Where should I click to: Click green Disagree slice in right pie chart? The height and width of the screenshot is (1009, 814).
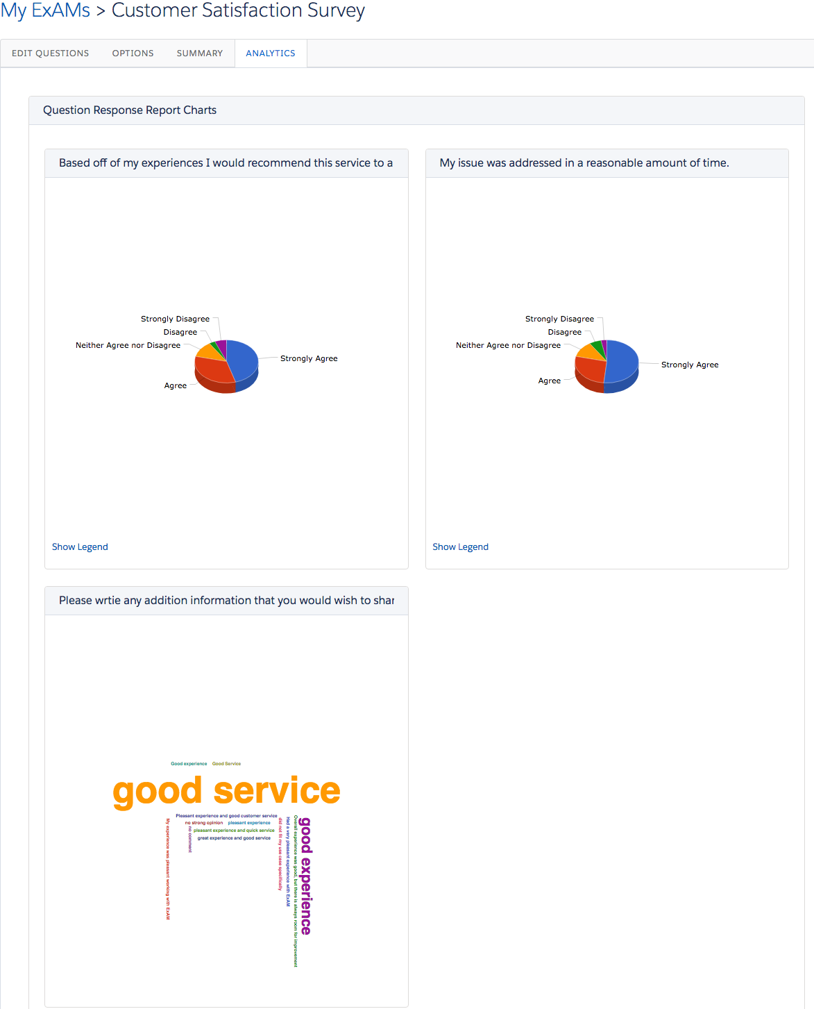tap(597, 346)
